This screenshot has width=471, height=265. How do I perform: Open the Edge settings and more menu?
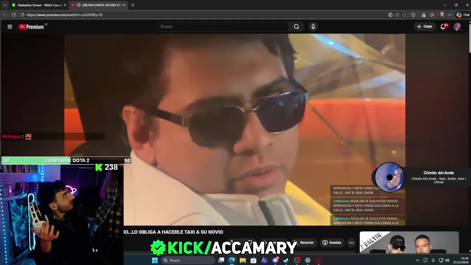point(450,15)
